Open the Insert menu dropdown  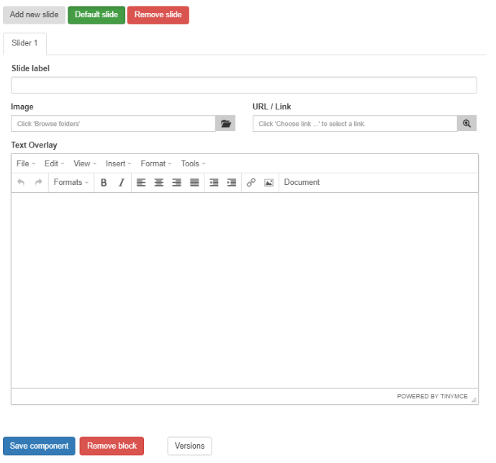118,163
